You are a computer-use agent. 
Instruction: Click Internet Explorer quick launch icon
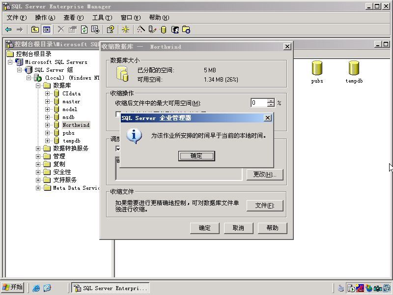click(x=36, y=288)
